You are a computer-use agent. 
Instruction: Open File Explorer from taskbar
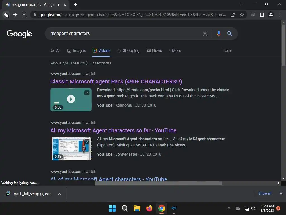tap(137, 208)
